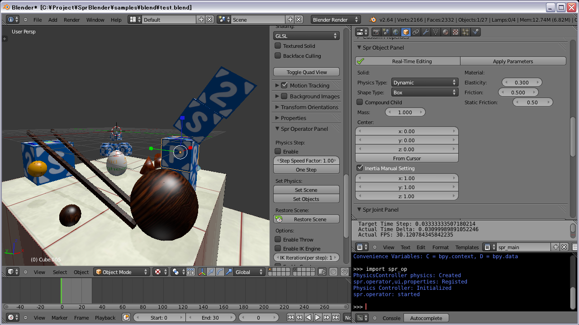Jump to the previous keyframe in the timeline
579x325 pixels.
299,317
